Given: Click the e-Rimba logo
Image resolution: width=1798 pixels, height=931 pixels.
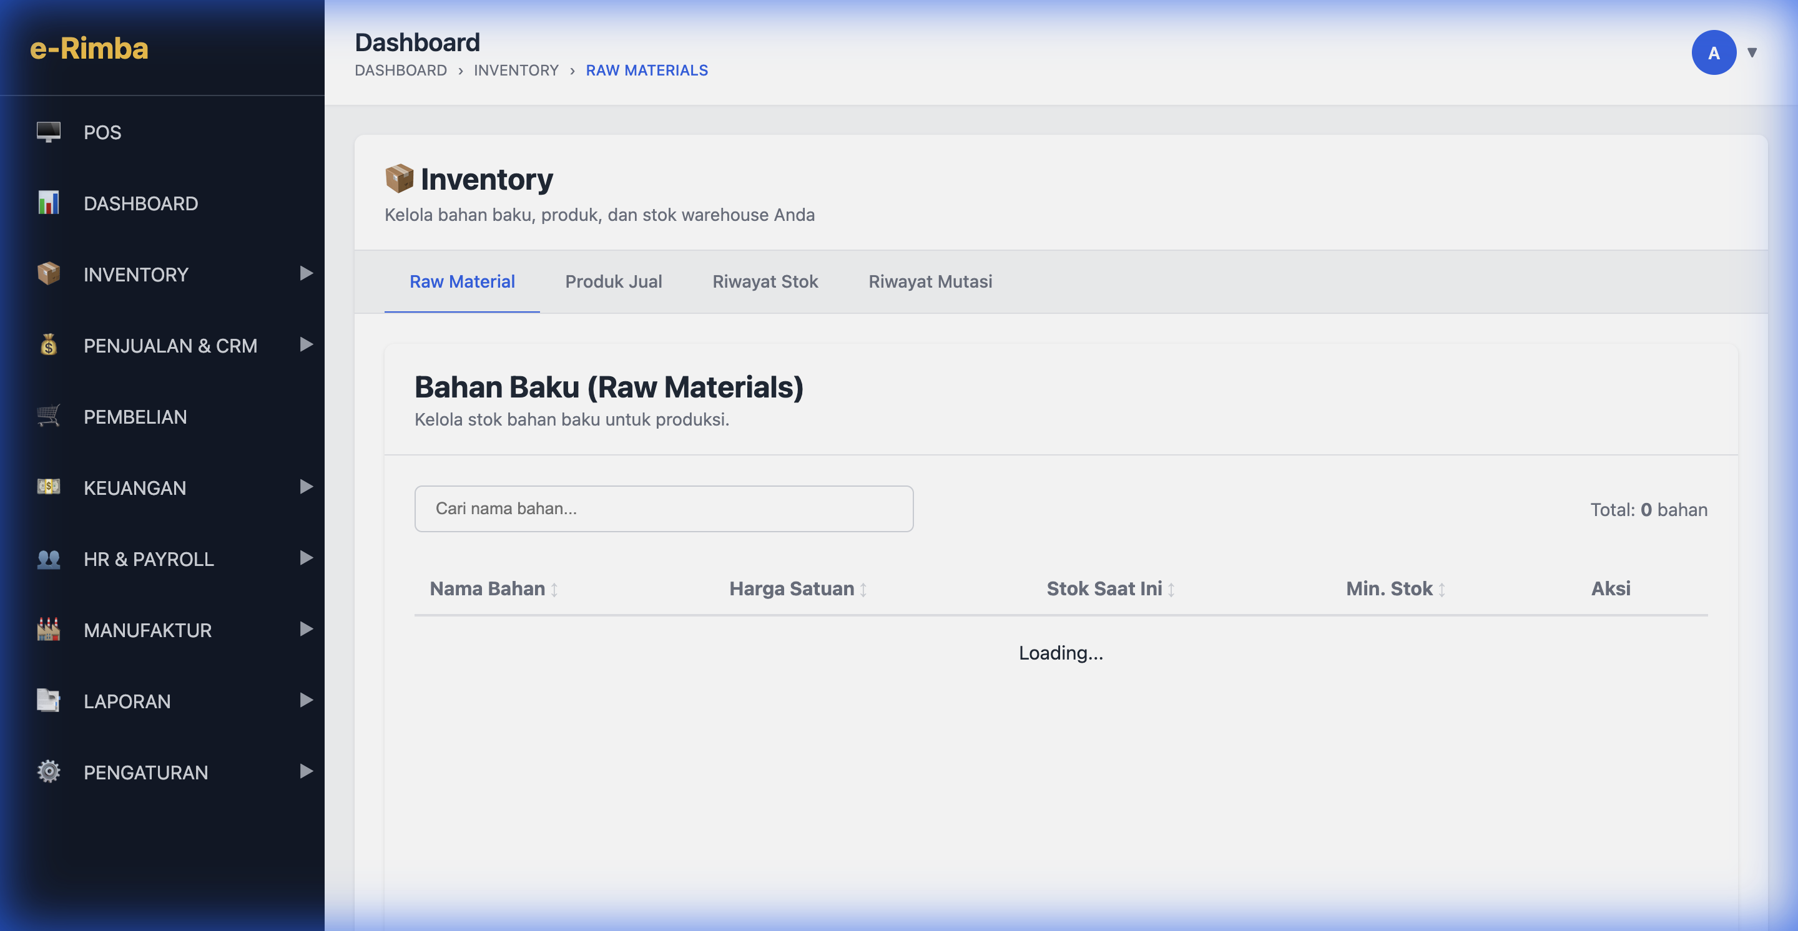Looking at the screenshot, I should (89, 49).
